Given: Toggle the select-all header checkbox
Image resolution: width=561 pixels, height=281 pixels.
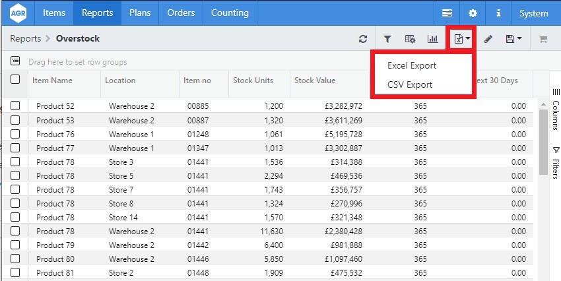Looking at the screenshot, I should 15,79.
